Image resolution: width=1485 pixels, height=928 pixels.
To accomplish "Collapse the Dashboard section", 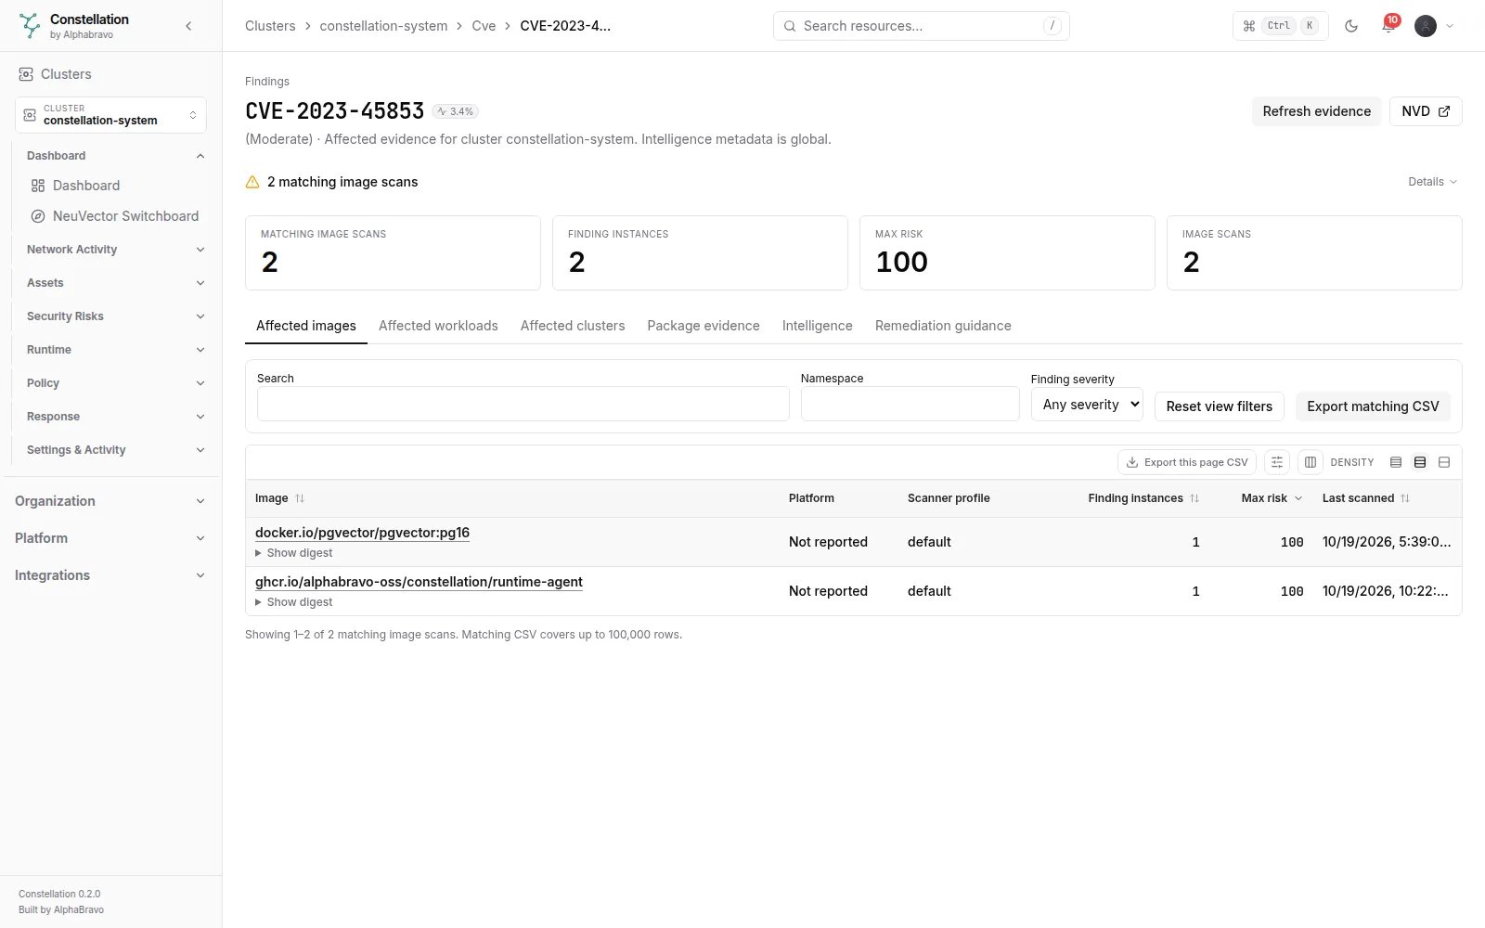I will tap(116, 156).
